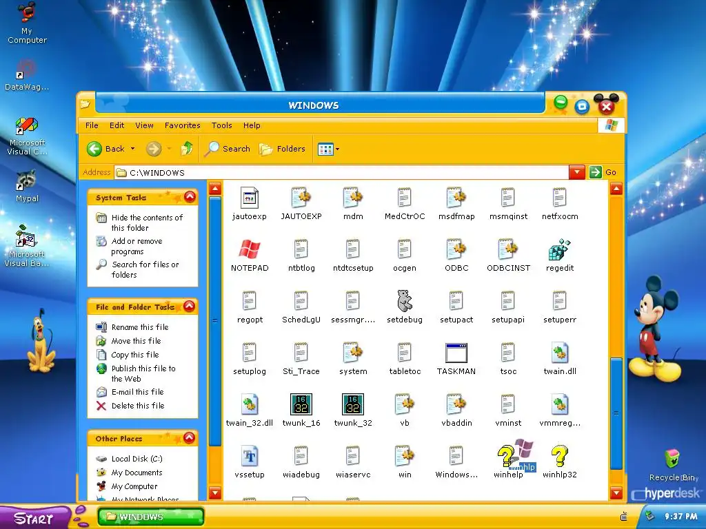Select the vmmreg file icon
This screenshot has width=706, height=529.
[560, 404]
